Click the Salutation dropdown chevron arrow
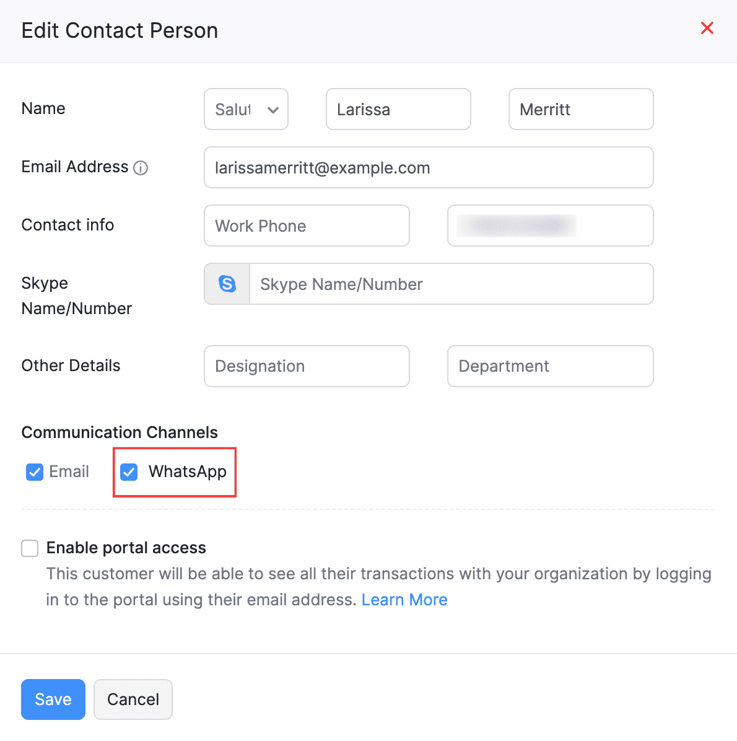 click(x=273, y=109)
